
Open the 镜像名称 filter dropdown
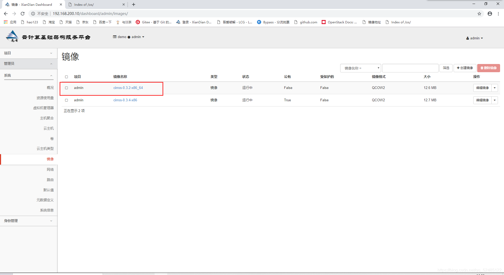pyautogui.click(x=360, y=68)
